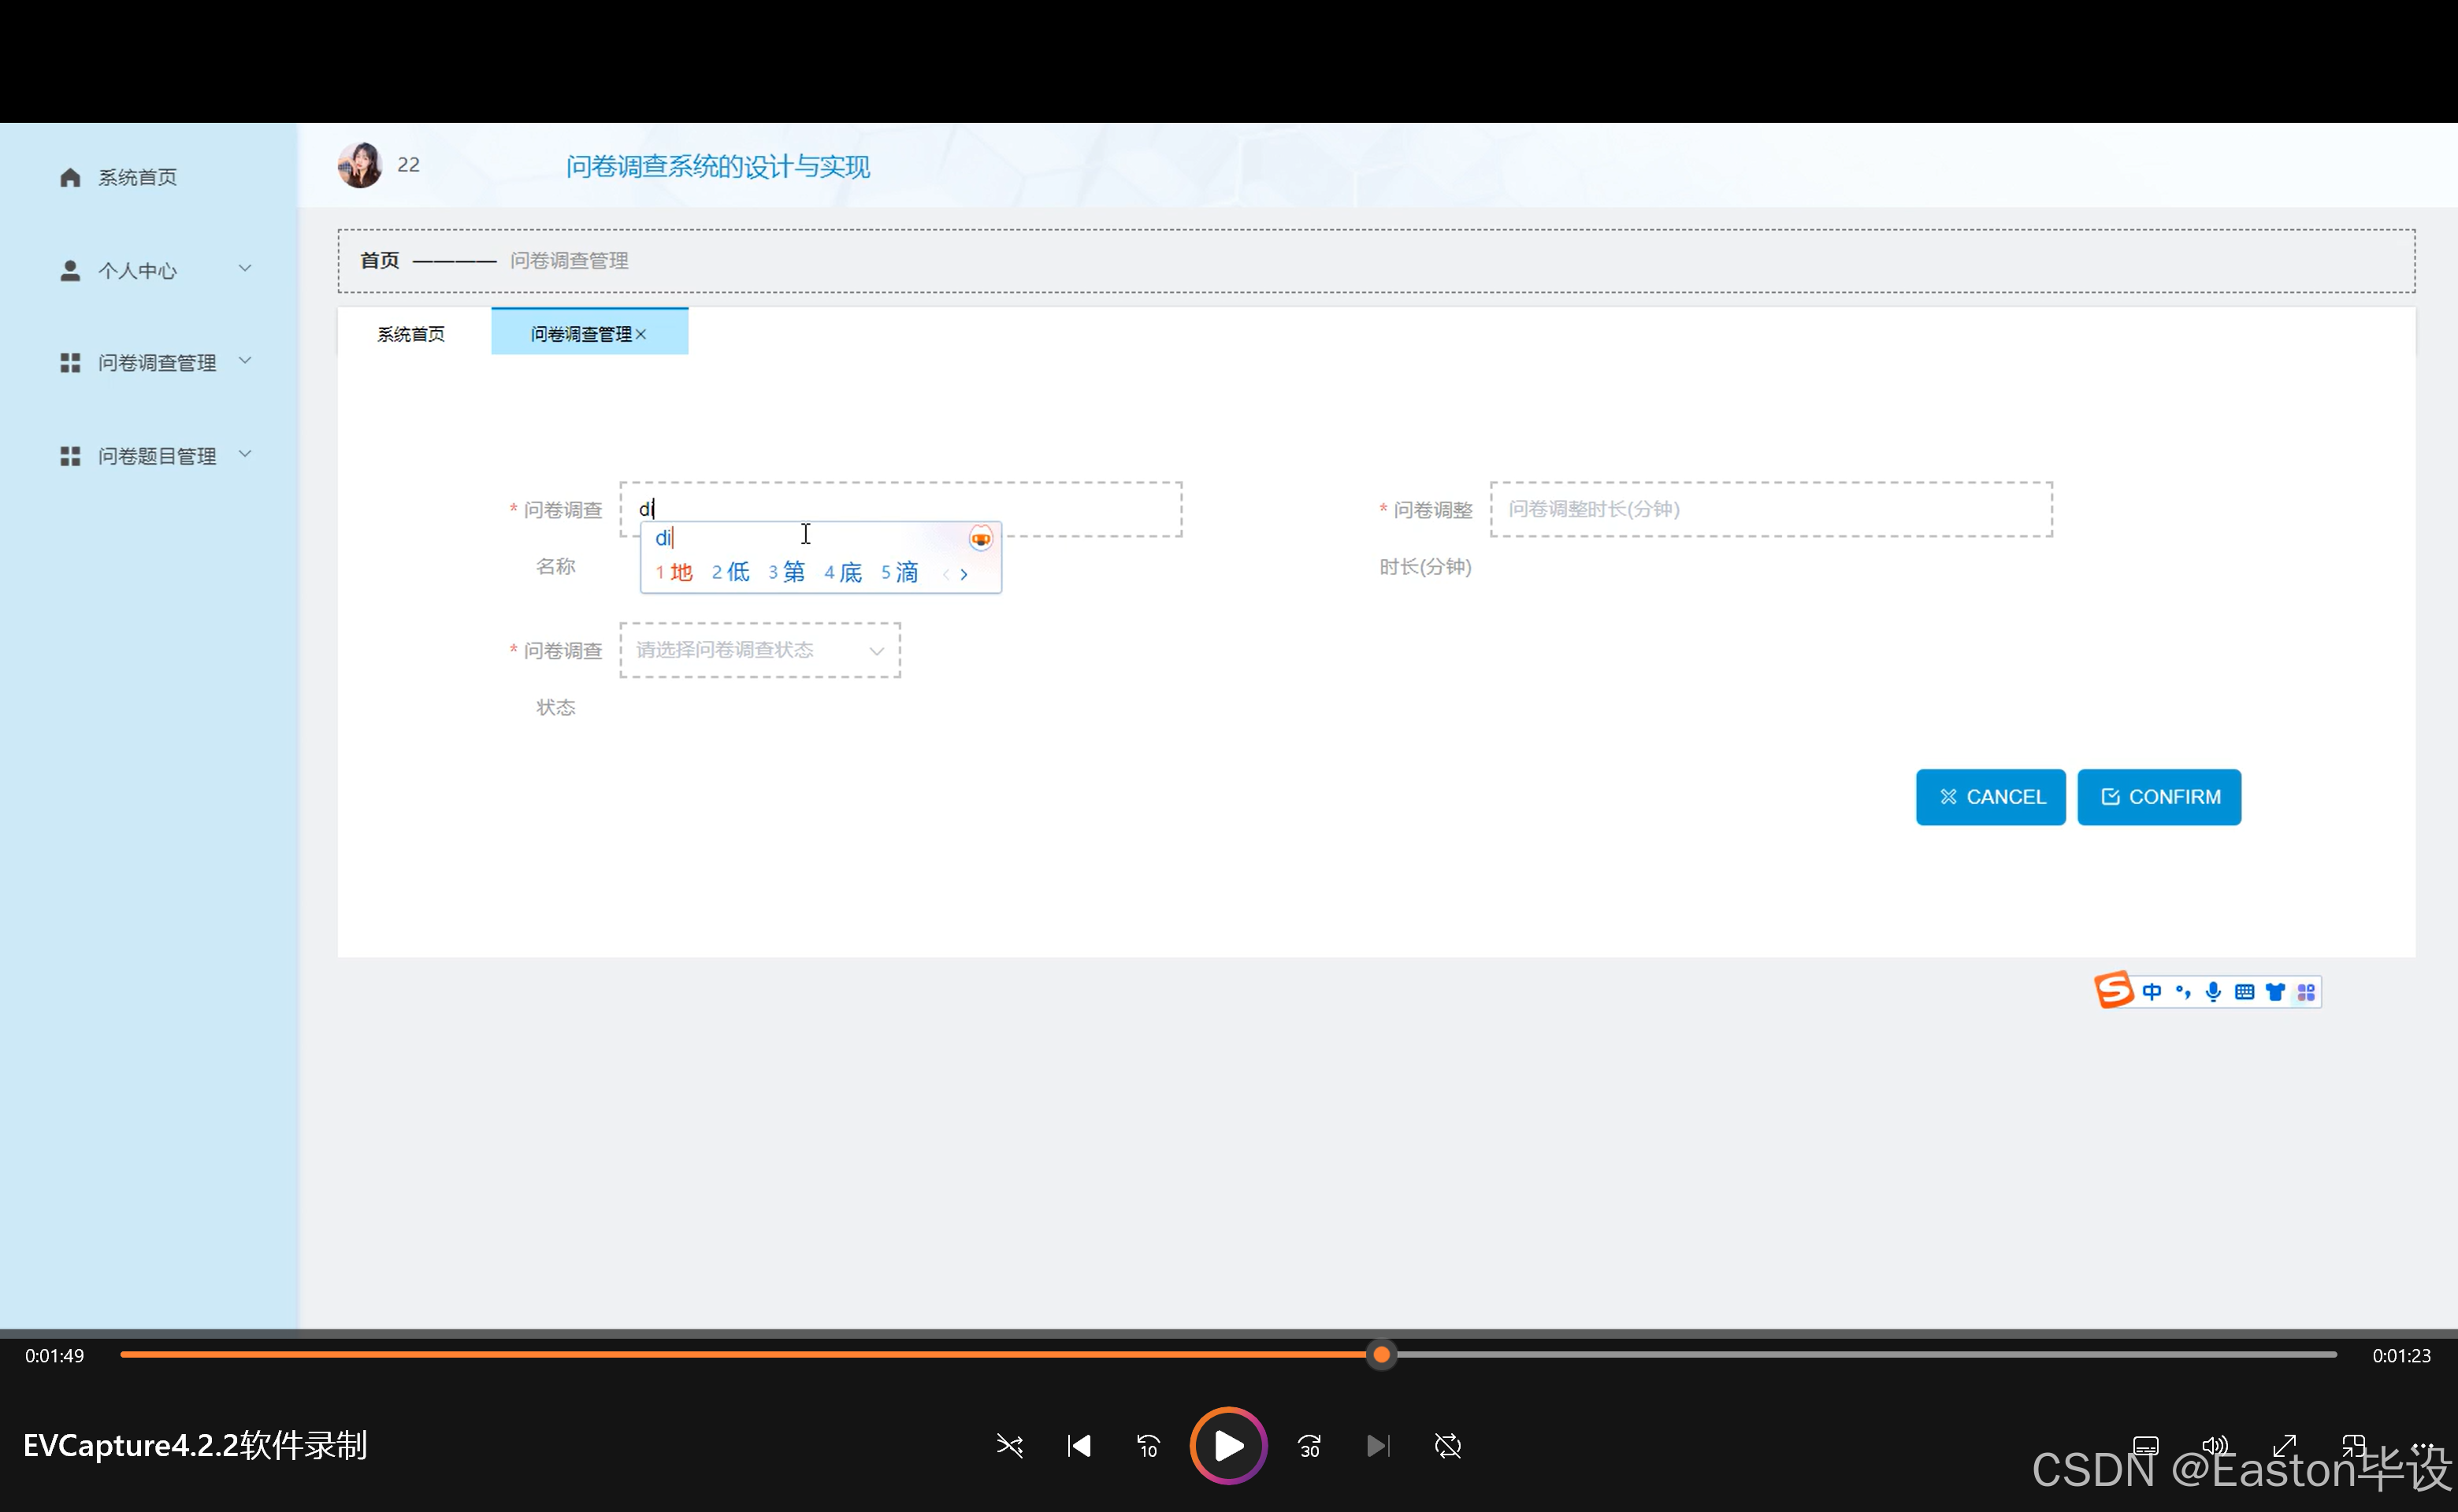This screenshot has width=2458, height=1512.
Task: Select the 问卷调查管理 sidebar menu item
Action: pyautogui.click(x=155, y=363)
